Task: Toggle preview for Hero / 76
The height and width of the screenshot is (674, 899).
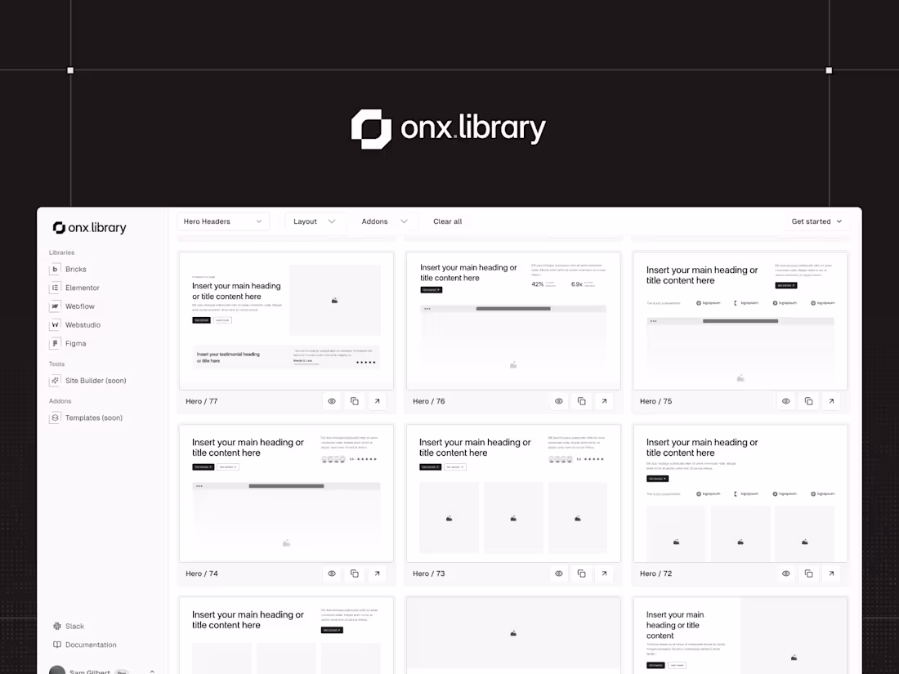Action: pos(558,401)
